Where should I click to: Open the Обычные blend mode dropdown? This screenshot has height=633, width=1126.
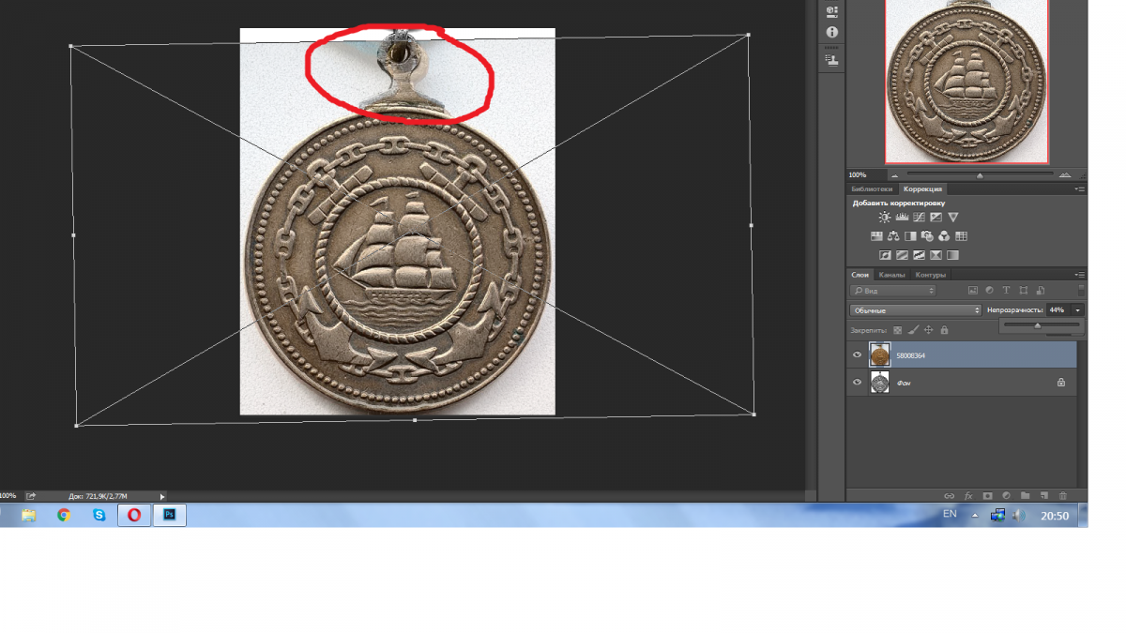tap(915, 310)
